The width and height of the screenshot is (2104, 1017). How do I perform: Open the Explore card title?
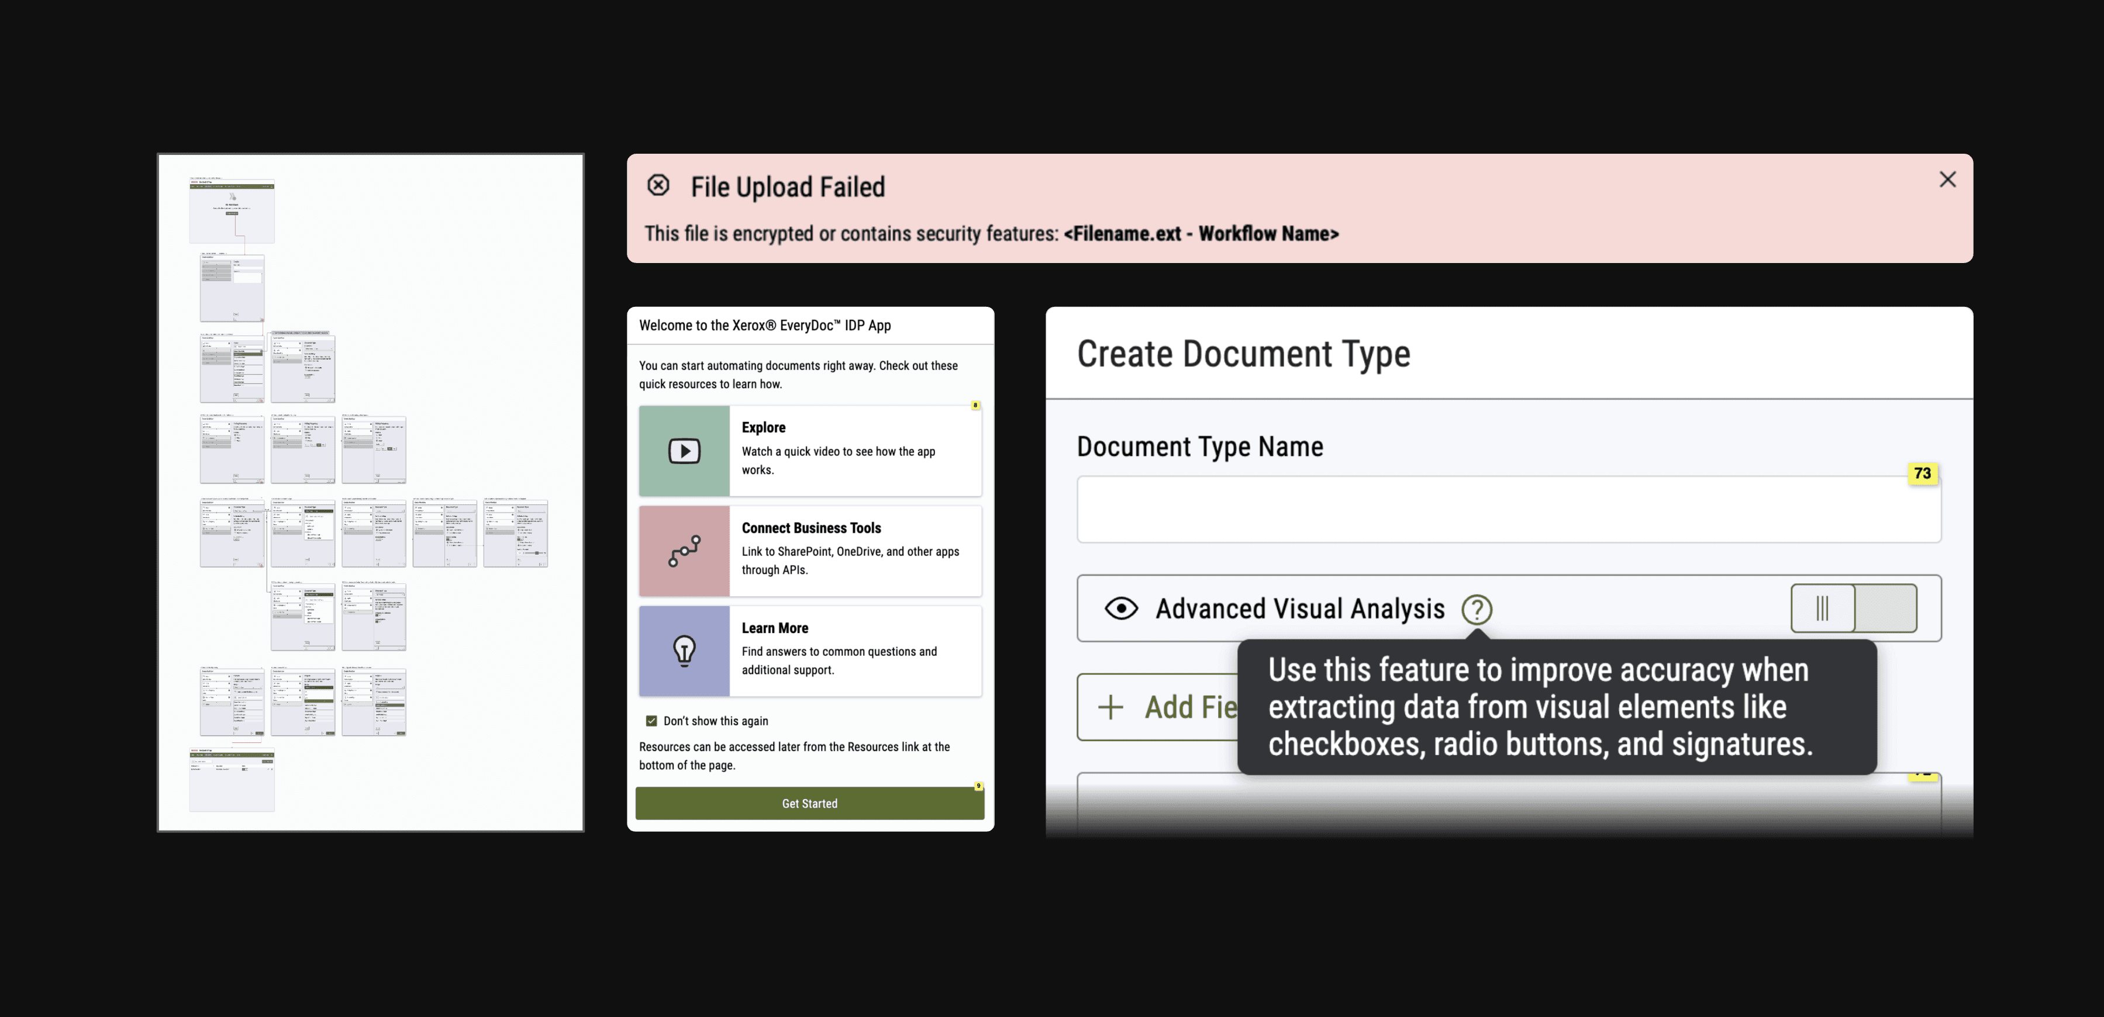tap(763, 428)
